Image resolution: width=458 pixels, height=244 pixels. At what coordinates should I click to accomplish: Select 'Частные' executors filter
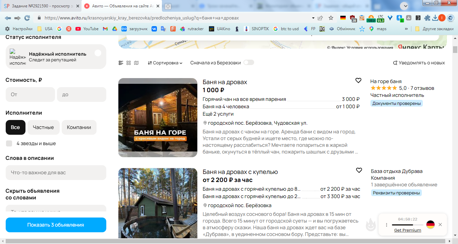click(x=43, y=127)
